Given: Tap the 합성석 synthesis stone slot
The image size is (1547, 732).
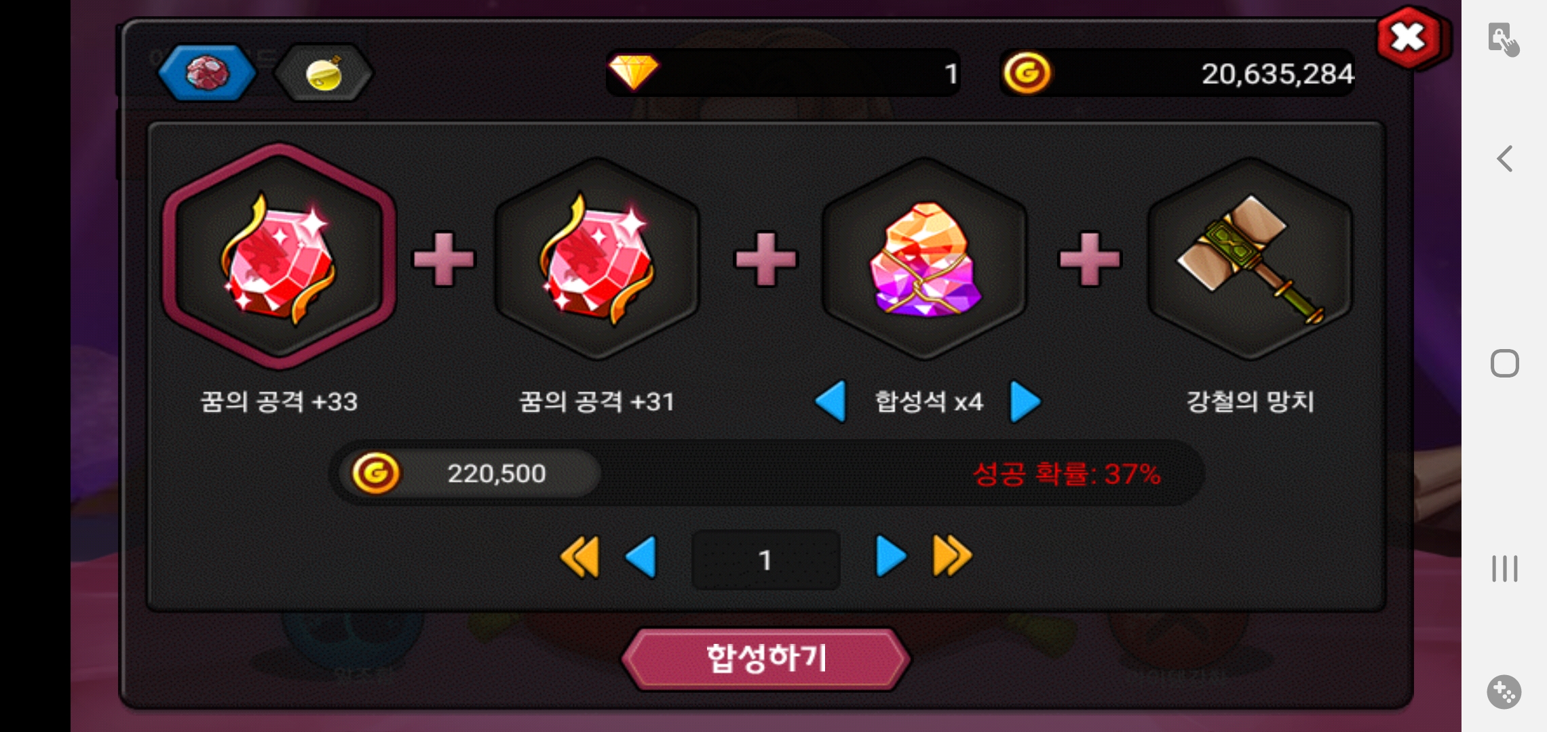Looking at the screenshot, I should (924, 258).
